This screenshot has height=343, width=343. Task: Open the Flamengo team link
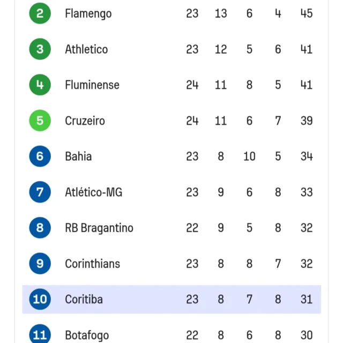(x=88, y=14)
